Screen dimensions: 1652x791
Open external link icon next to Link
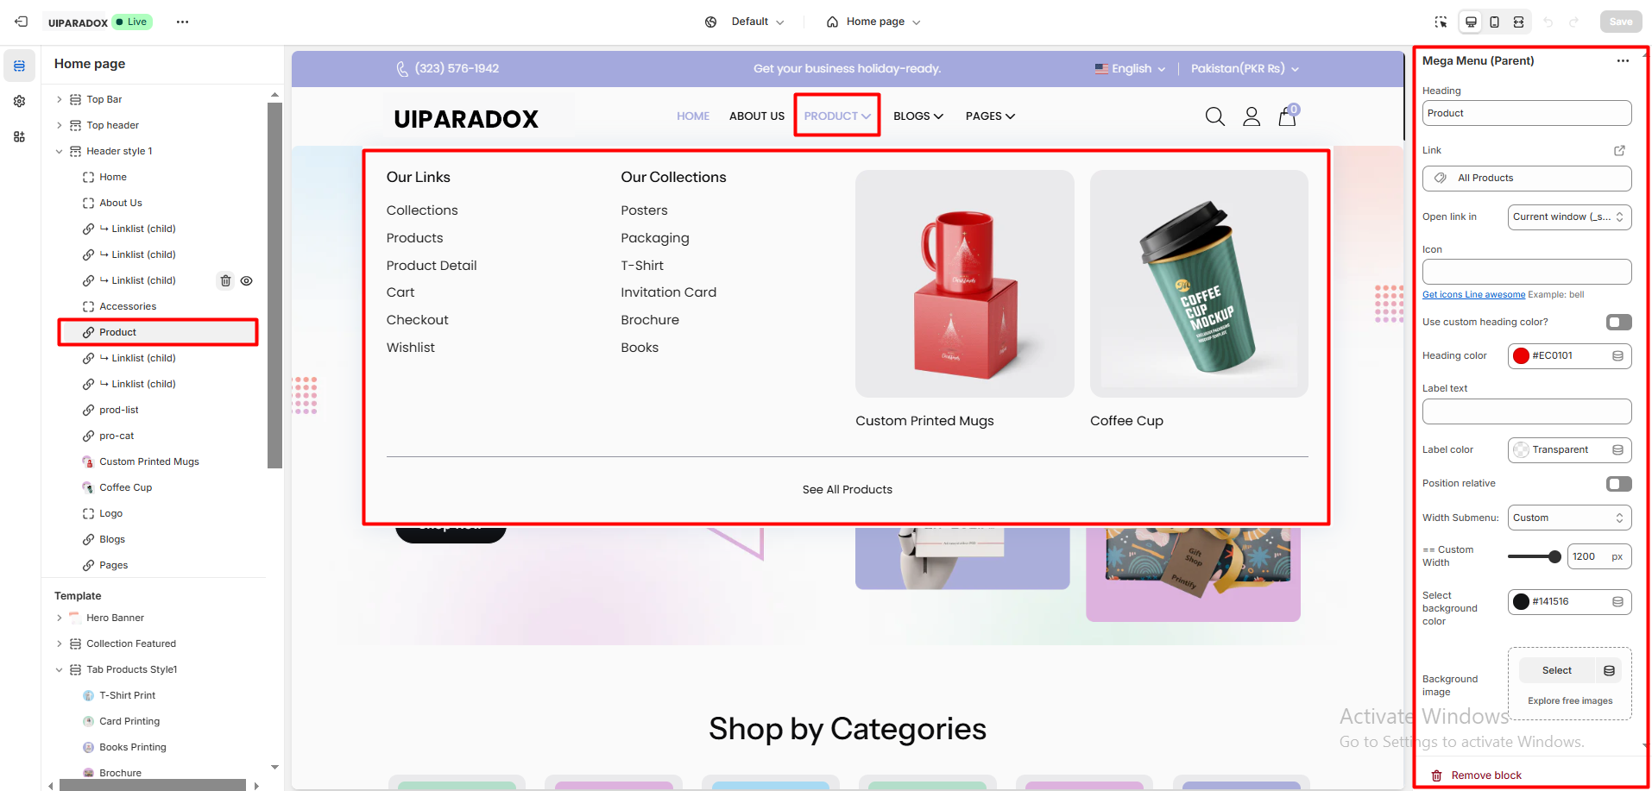[1619, 150]
